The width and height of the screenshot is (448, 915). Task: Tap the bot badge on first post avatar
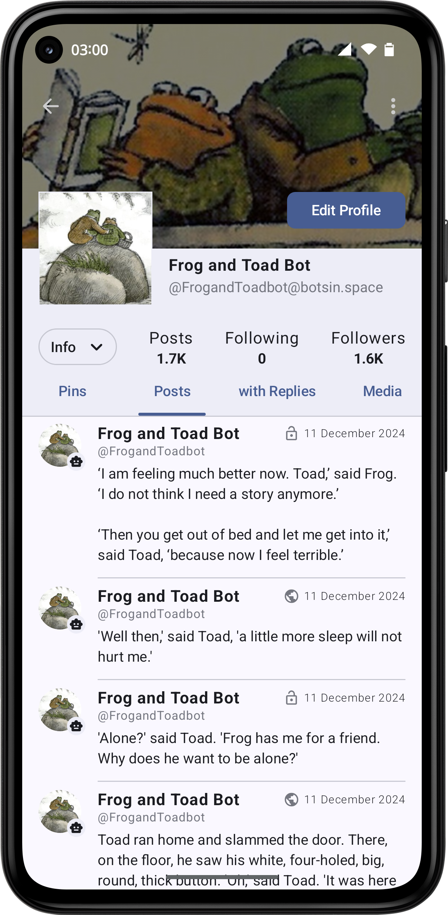(76, 462)
